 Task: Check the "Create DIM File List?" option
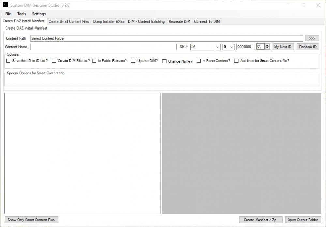(54, 60)
